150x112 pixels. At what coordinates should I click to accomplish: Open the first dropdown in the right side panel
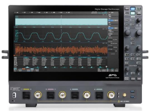click(113, 16)
